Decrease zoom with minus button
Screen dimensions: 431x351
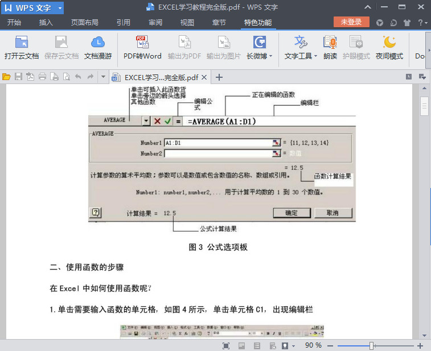(x=330, y=346)
